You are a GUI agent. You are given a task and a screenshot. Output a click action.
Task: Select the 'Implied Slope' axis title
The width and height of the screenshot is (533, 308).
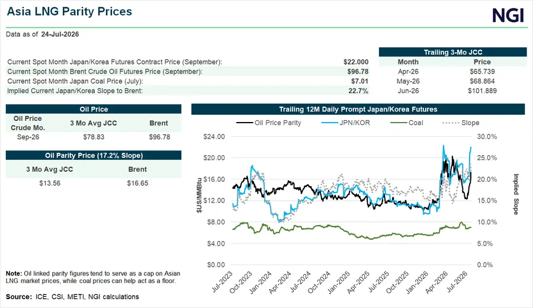pyautogui.click(x=516, y=194)
